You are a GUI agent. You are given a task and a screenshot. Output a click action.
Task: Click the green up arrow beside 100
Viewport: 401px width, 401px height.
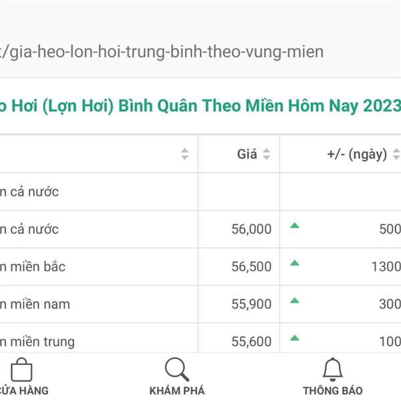pyautogui.click(x=295, y=338)
